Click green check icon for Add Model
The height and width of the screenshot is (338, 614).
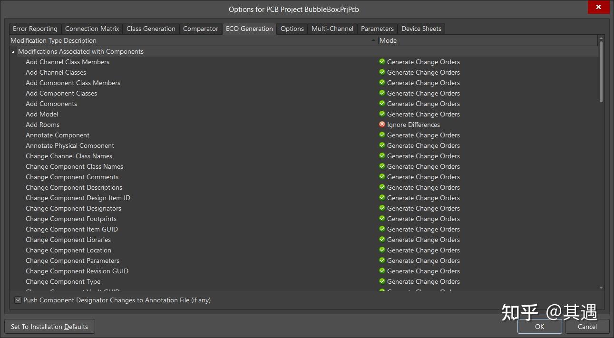coord(382,114)
